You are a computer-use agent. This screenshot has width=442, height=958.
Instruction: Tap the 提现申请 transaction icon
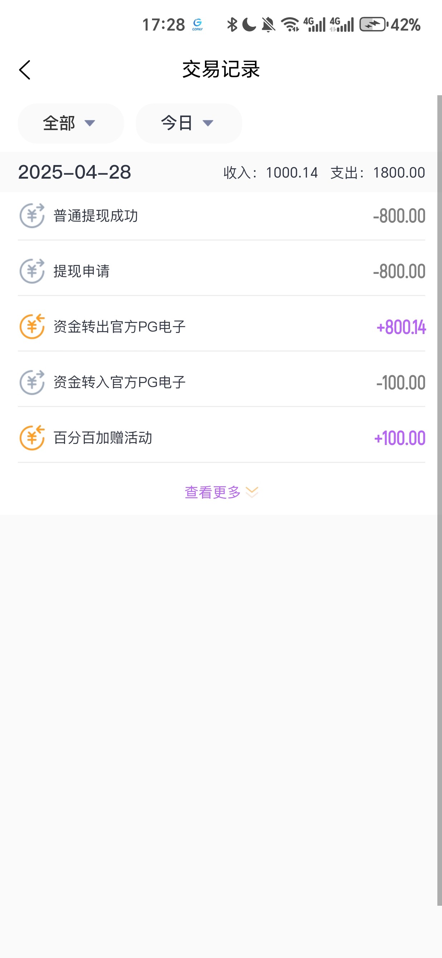pyautogui.click(x=32, y=271)
